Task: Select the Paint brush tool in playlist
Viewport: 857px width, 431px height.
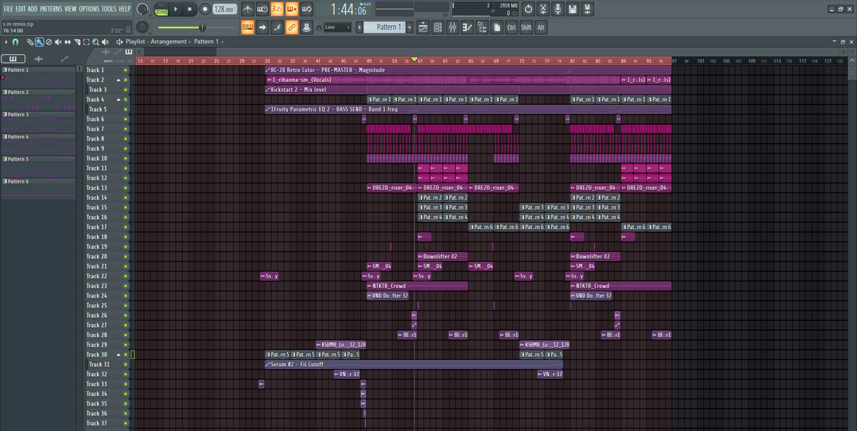Action: (39, 42)
